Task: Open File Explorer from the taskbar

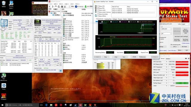Action: [51, 105]
